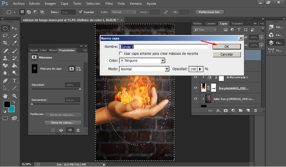The width and height of the screenshot is (286, 167).
Task: Select the Type tool in toolbox
Action: pyautogui.click(x=15, y=81)
